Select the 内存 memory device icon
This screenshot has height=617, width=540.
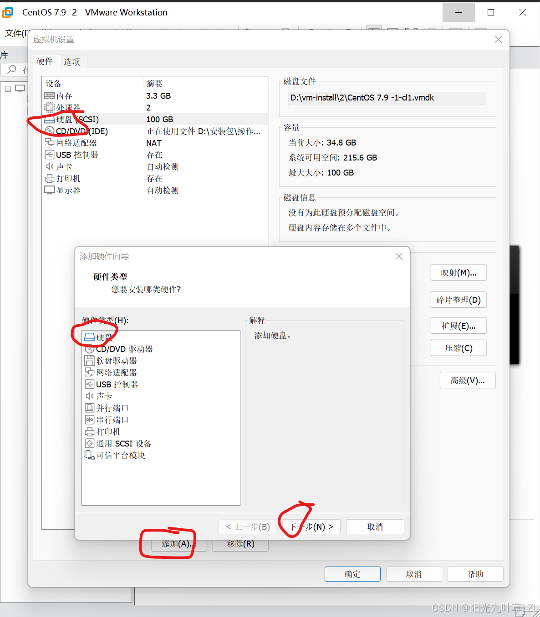50,95
